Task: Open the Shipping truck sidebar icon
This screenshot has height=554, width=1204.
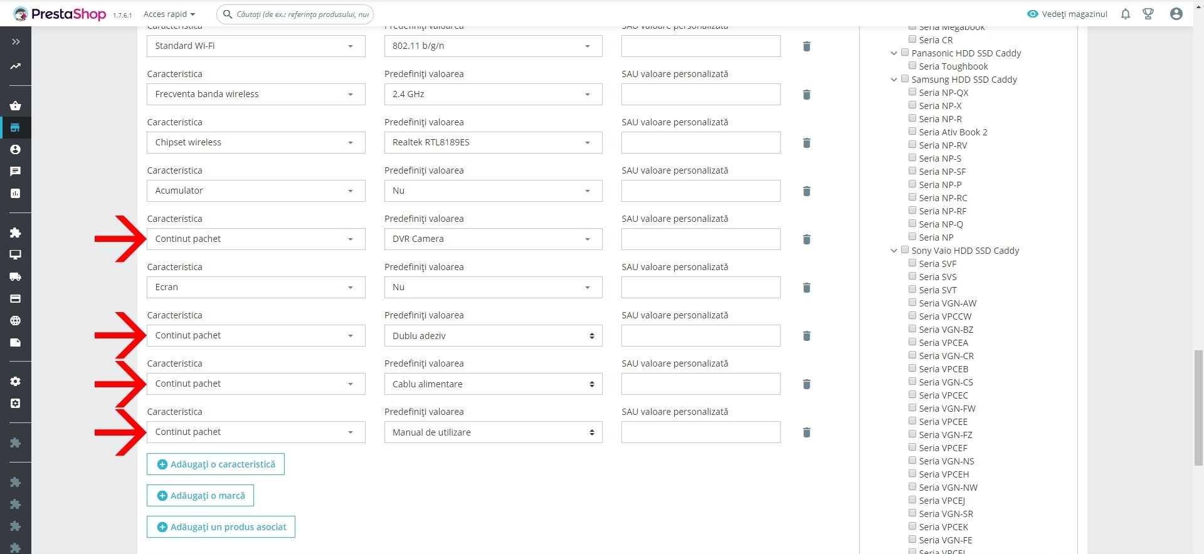Action: click(x=16, y=276)
